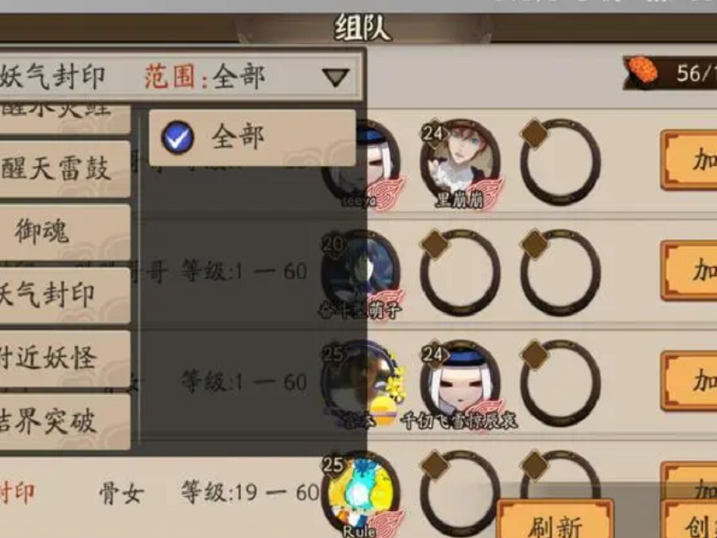Switch to 妖气封印 category in list
717x538 pixels.
pyautogui.click(x=65, y=295)
